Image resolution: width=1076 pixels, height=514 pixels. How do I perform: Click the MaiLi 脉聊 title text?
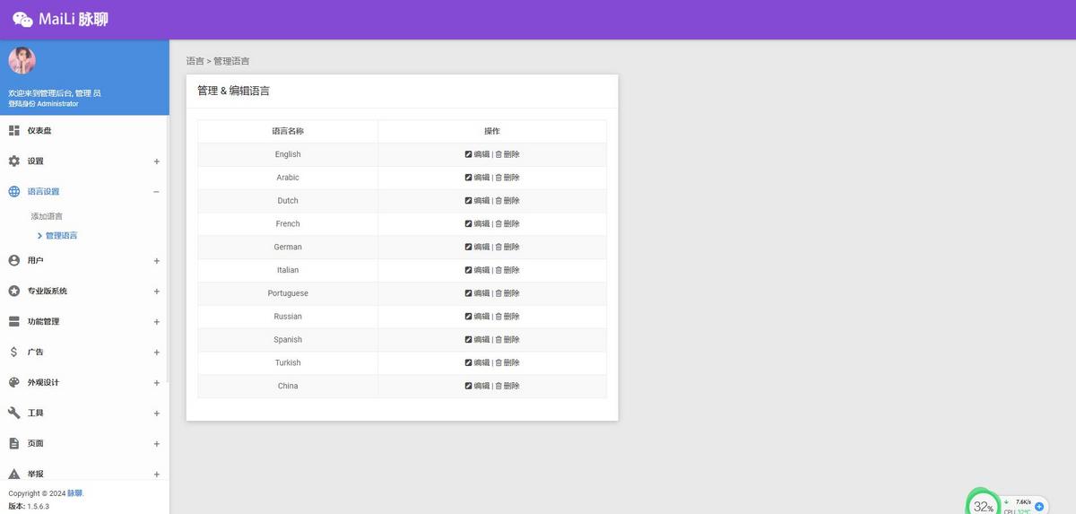74,19
